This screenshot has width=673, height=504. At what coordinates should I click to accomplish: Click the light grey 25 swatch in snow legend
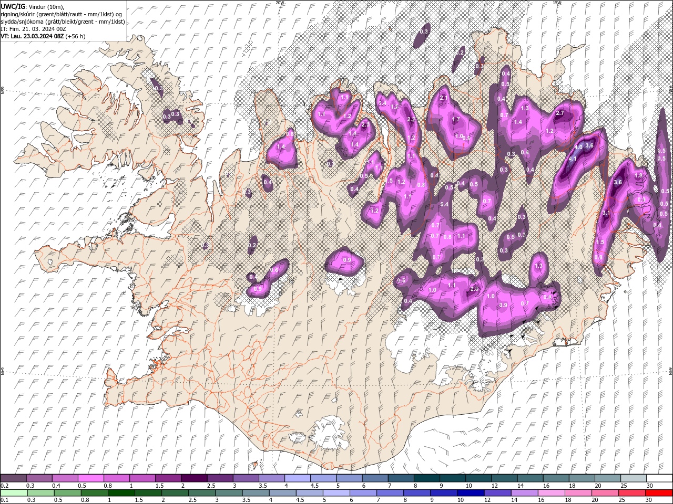pos(634,478)
